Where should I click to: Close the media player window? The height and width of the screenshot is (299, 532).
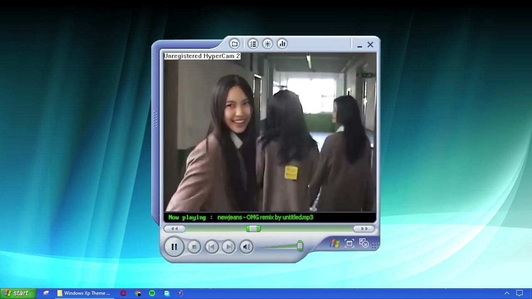point(370,44)
